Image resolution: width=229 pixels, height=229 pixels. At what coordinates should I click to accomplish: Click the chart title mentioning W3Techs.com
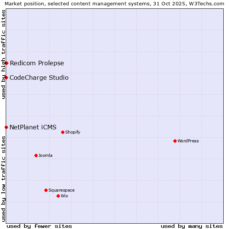pyautogui.click(x=114, y=4)
